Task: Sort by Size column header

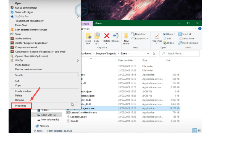Action: (x=168, y=61)
